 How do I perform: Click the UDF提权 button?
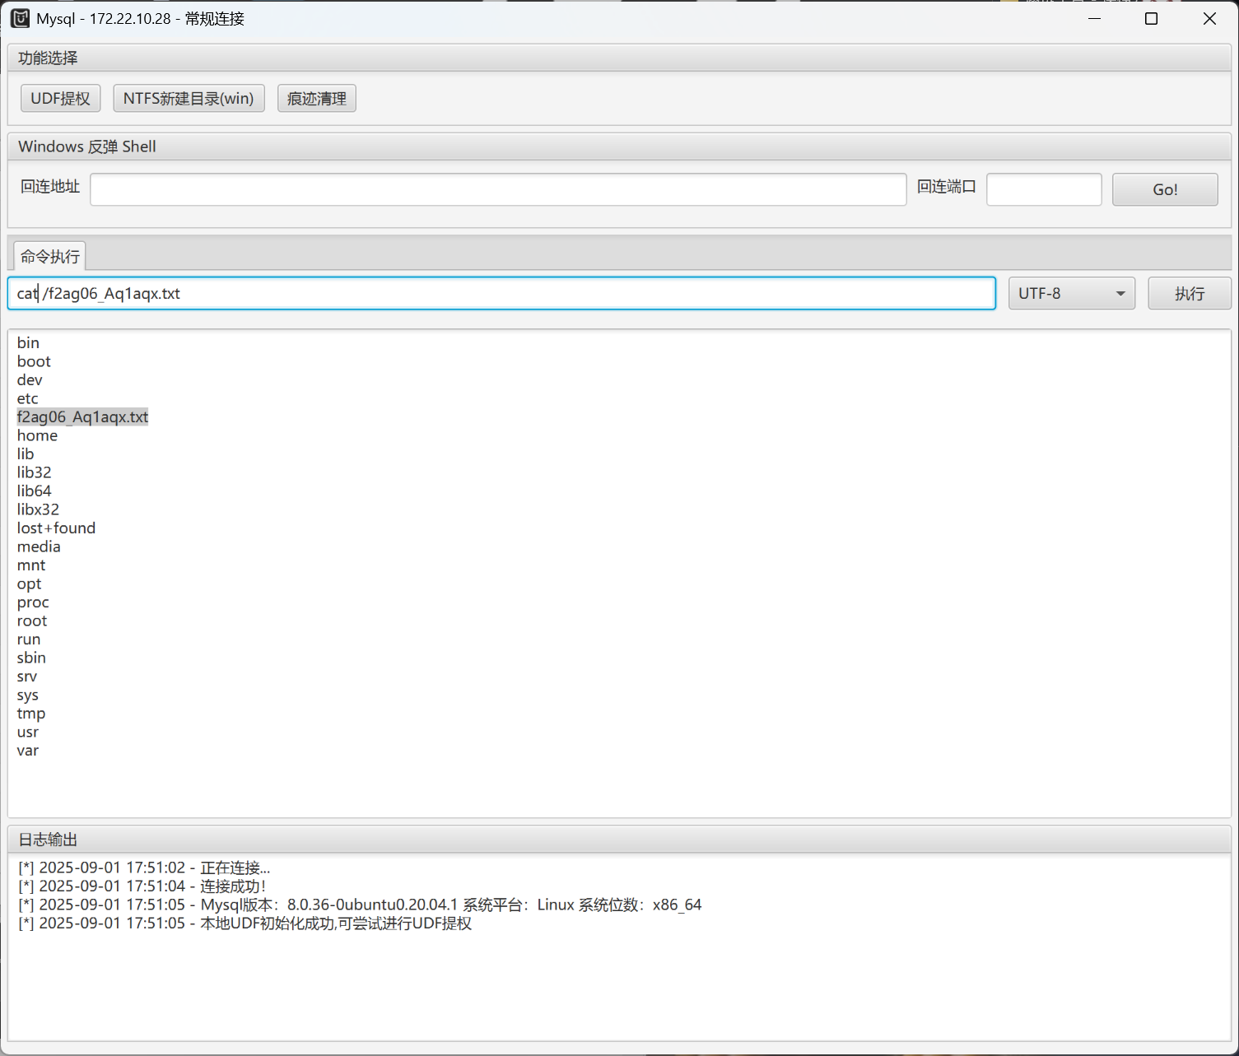(60, 99)
